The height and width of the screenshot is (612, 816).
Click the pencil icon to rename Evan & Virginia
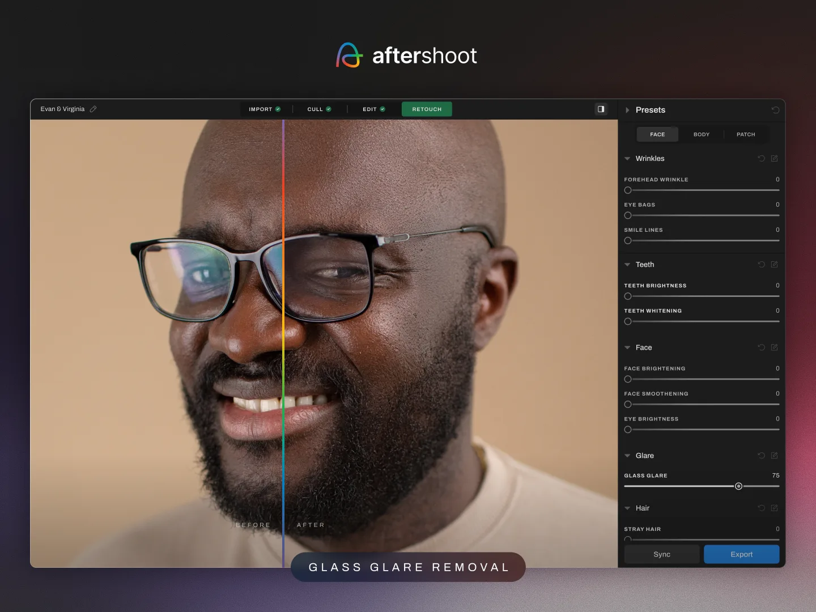(x=93, y=109)
